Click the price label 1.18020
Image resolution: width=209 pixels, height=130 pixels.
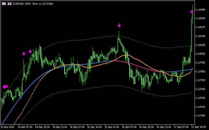[x=201, y=54]
